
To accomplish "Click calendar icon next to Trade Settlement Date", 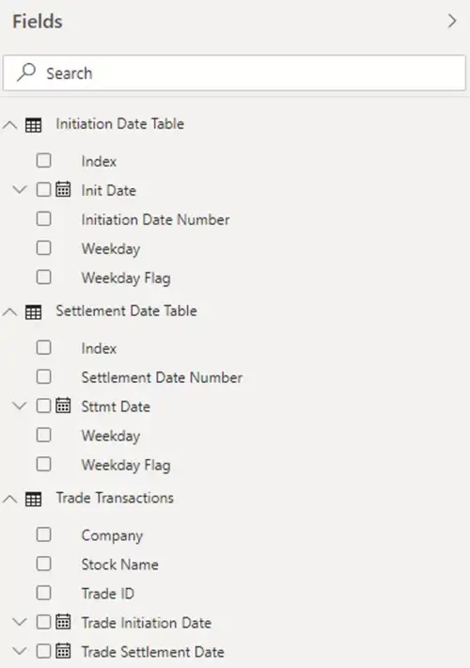I will 63,650.
